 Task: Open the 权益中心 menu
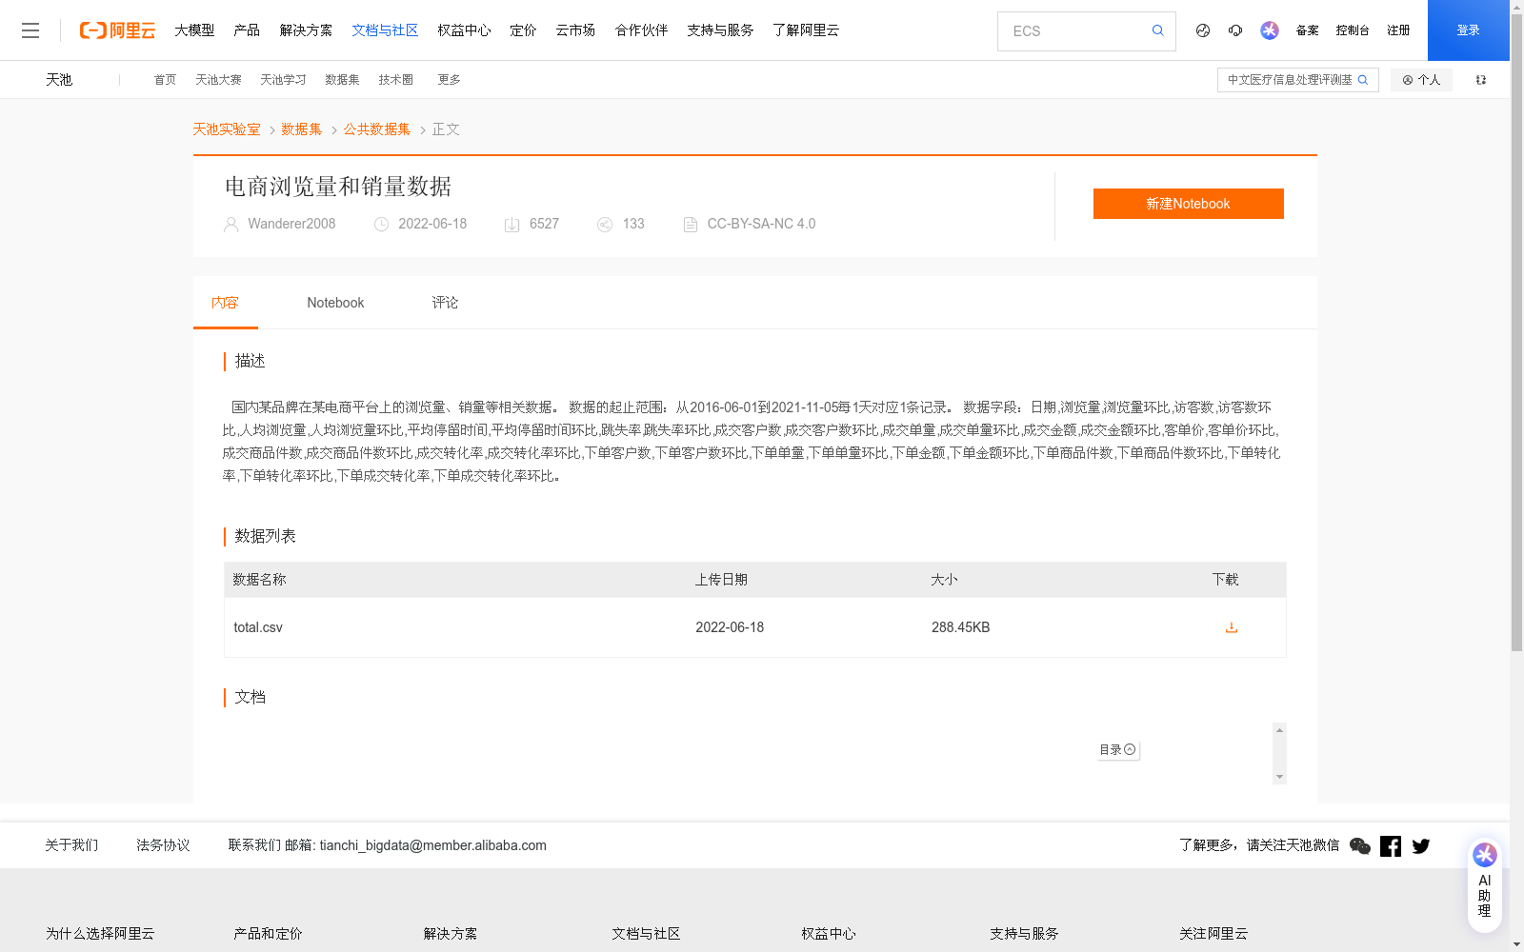(x=464, y=30)
